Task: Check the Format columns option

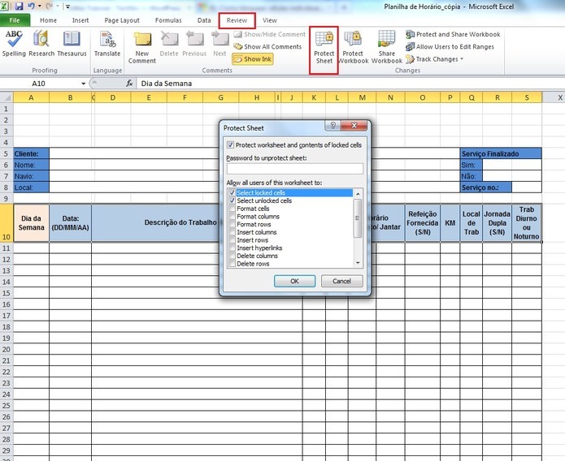Action: (x=233, y=217)
